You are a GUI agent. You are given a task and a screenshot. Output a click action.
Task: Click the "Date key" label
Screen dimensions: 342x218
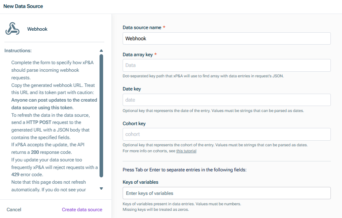point(132,89)
